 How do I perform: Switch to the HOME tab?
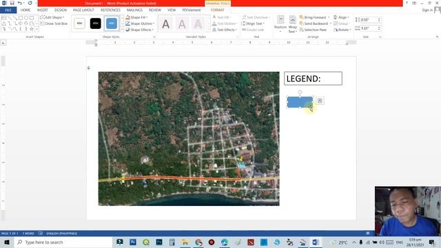tap(25, 10)
